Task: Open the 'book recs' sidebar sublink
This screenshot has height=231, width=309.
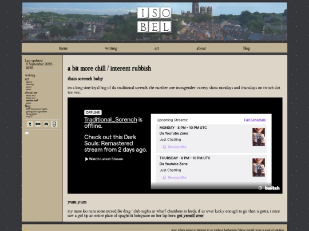Action: pos(31,98)
